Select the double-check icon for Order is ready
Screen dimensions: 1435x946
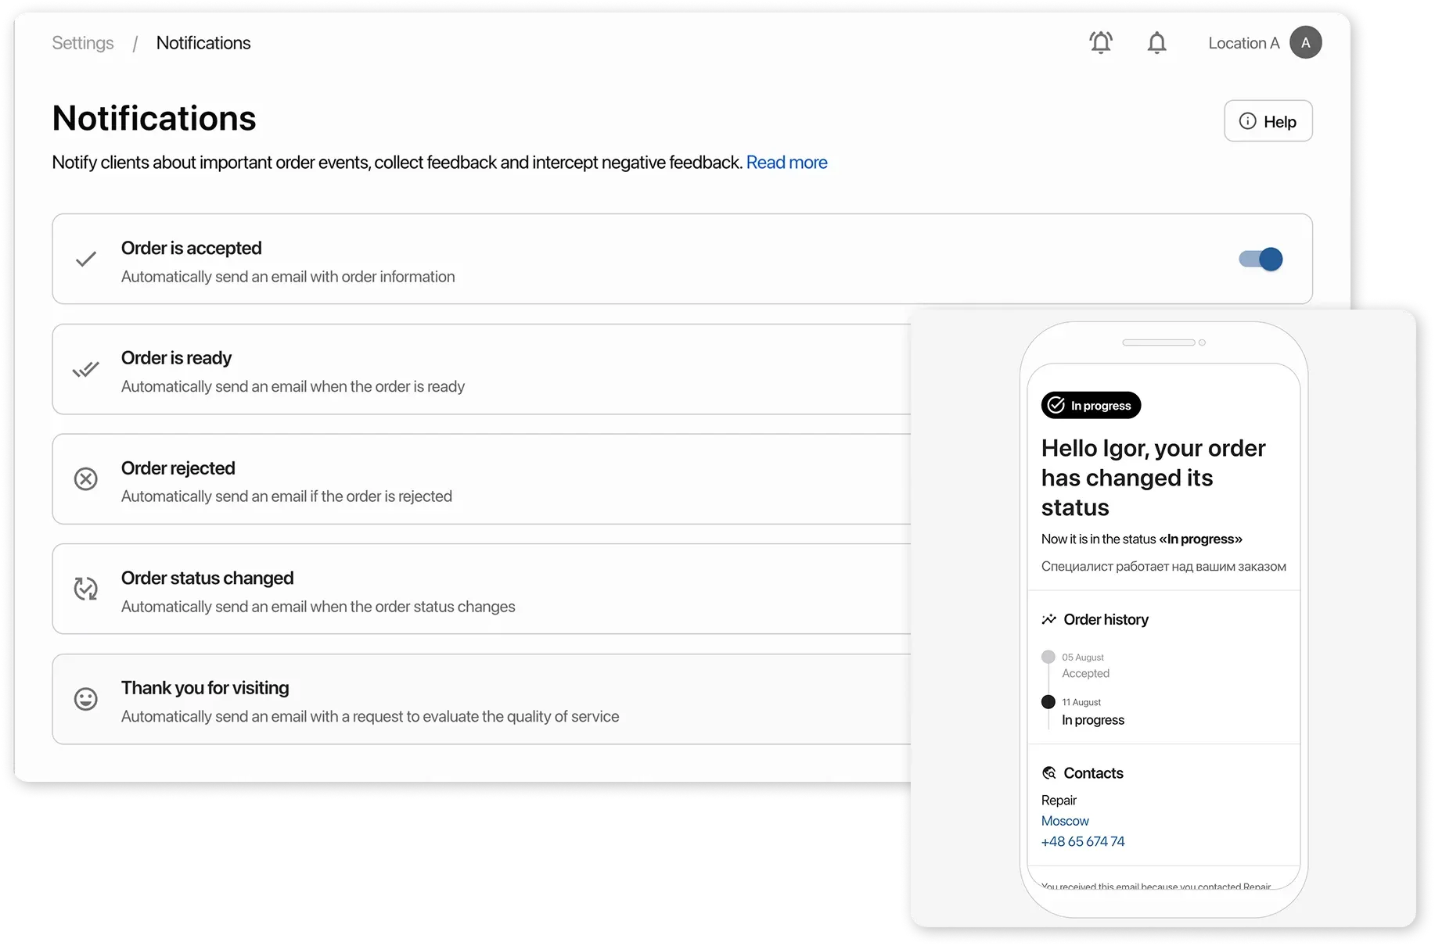point(85,368)
